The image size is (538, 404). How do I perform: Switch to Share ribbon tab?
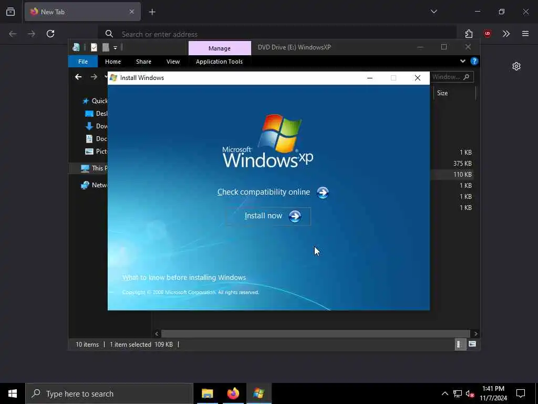coord(143,62)
